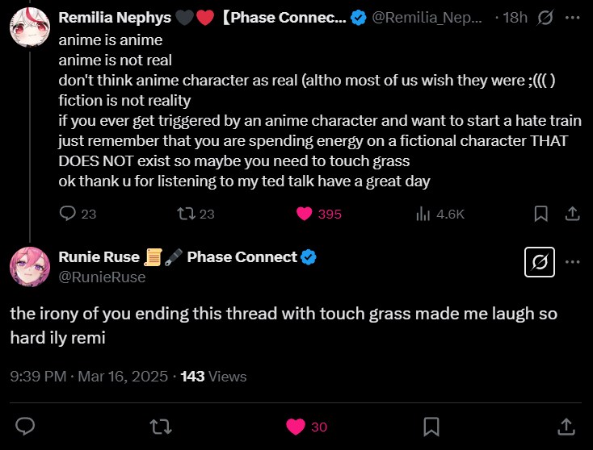
Task: Open Remilia Nephys's profile picture
Action: [x=31, y=28]
